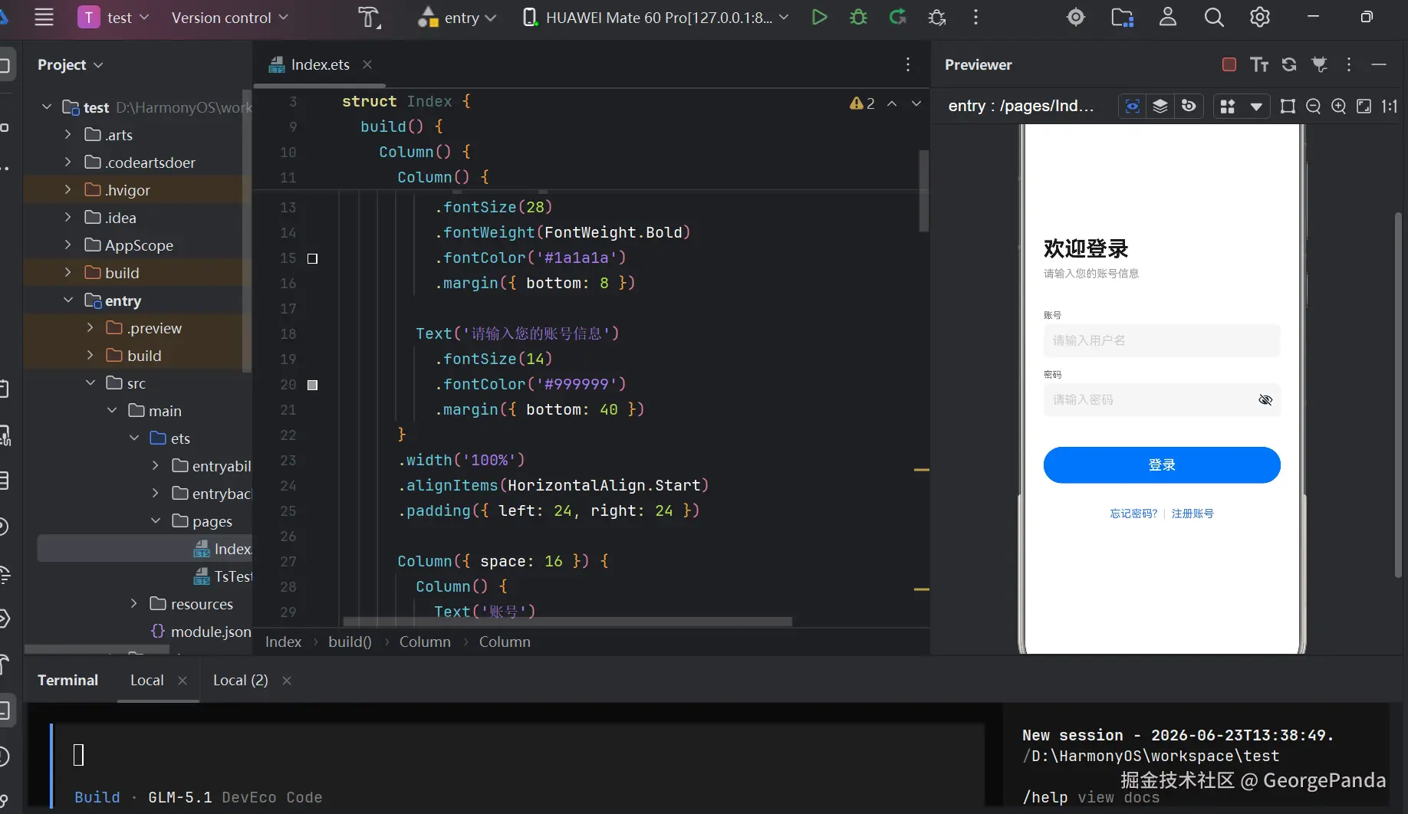The image size is (1408, 814).
Task: Open the main hamburger menu
Action: [44, 17]
